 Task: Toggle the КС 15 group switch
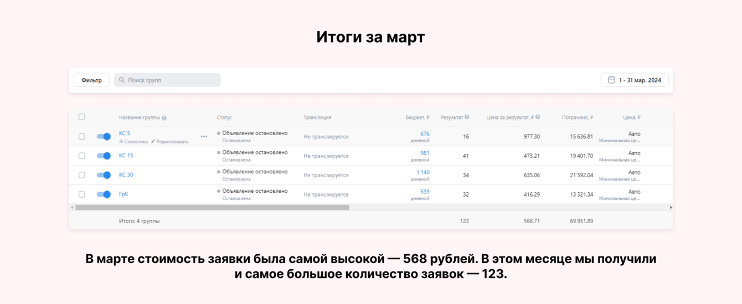[104, 156]
